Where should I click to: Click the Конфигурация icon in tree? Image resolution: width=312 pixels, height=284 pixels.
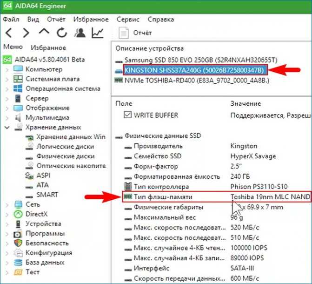pos(18,253)
